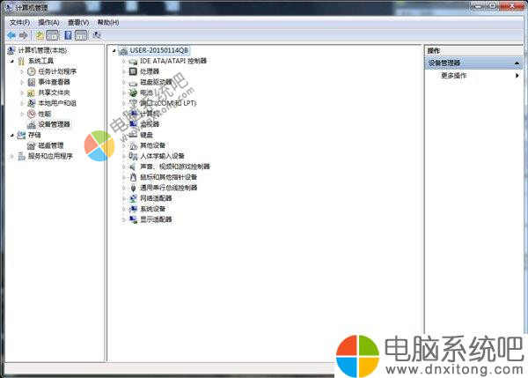Click the scan for hardware changes icon

tap(97, 35)
